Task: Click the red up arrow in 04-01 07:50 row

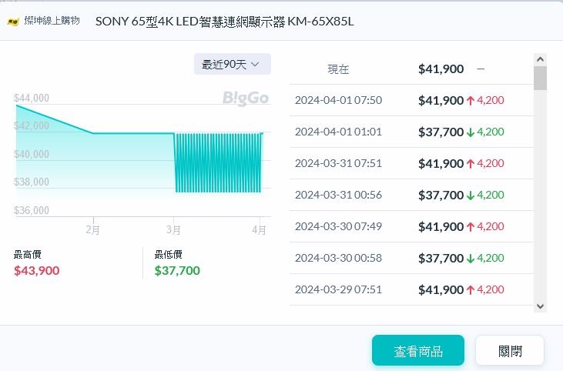Action: click(471, 101)
